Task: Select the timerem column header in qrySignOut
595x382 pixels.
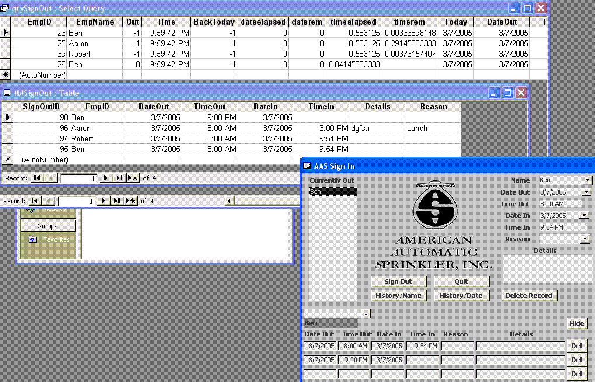Action: [409, 22]
